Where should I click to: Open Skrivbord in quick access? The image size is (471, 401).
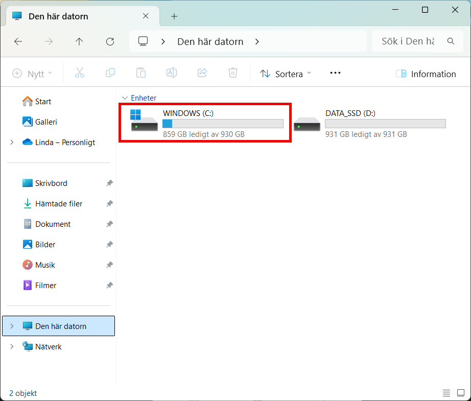tap(45, 183)
